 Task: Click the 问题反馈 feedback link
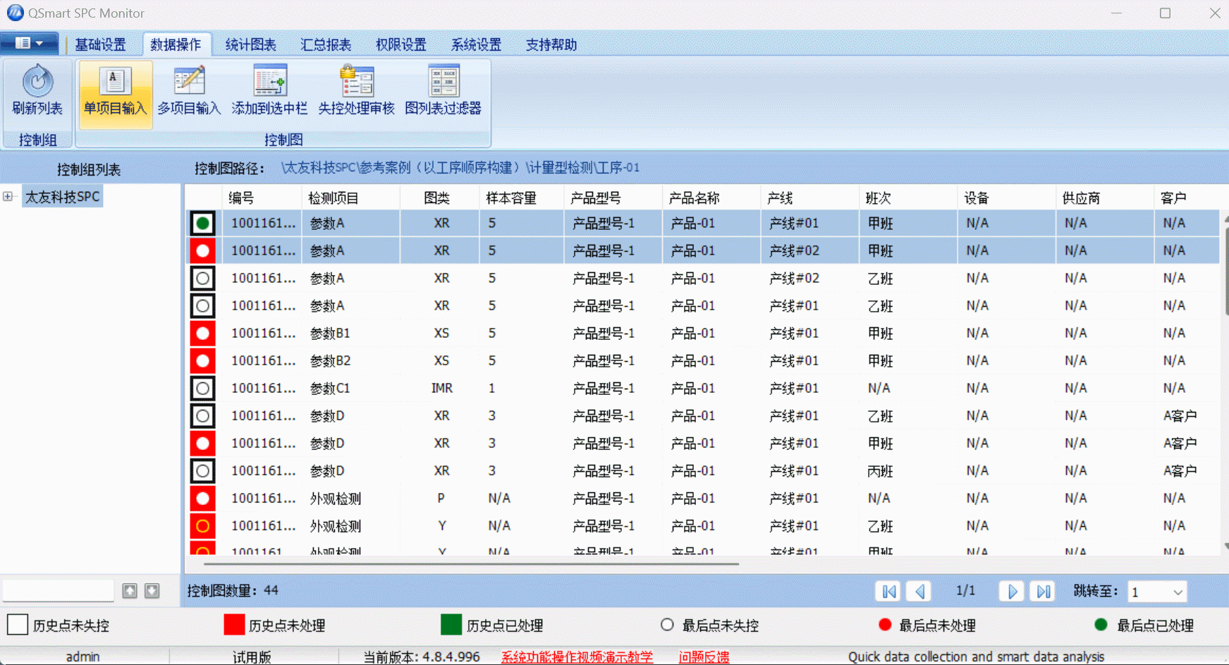(x=703, y=657)
